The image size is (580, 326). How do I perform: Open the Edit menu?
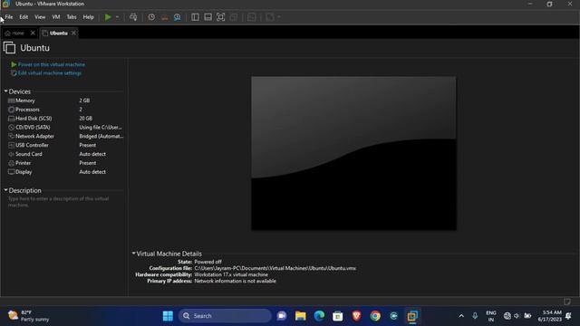24,17
